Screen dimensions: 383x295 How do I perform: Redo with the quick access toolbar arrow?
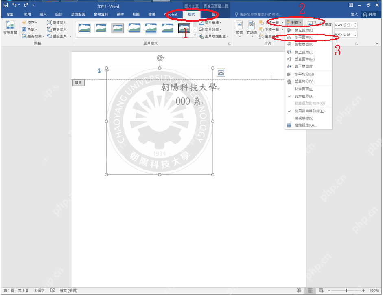pos(26,5)
